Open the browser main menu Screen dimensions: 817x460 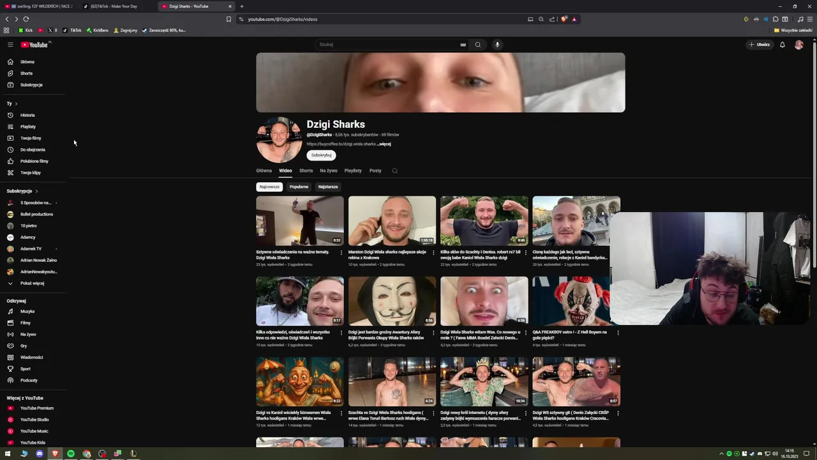810,19
